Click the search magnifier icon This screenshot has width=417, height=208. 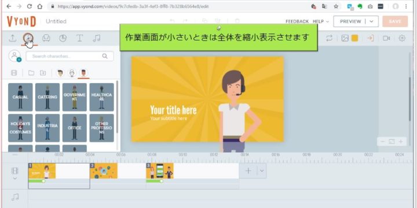coord(105,56)
